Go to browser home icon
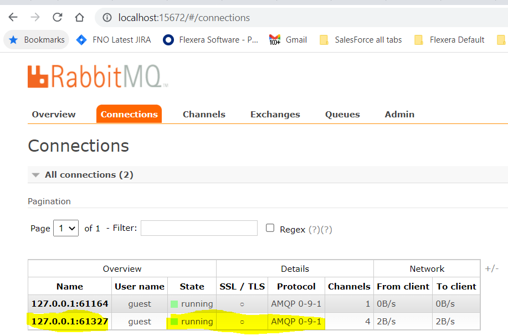 pyautogui.click(x=79, y=17)
